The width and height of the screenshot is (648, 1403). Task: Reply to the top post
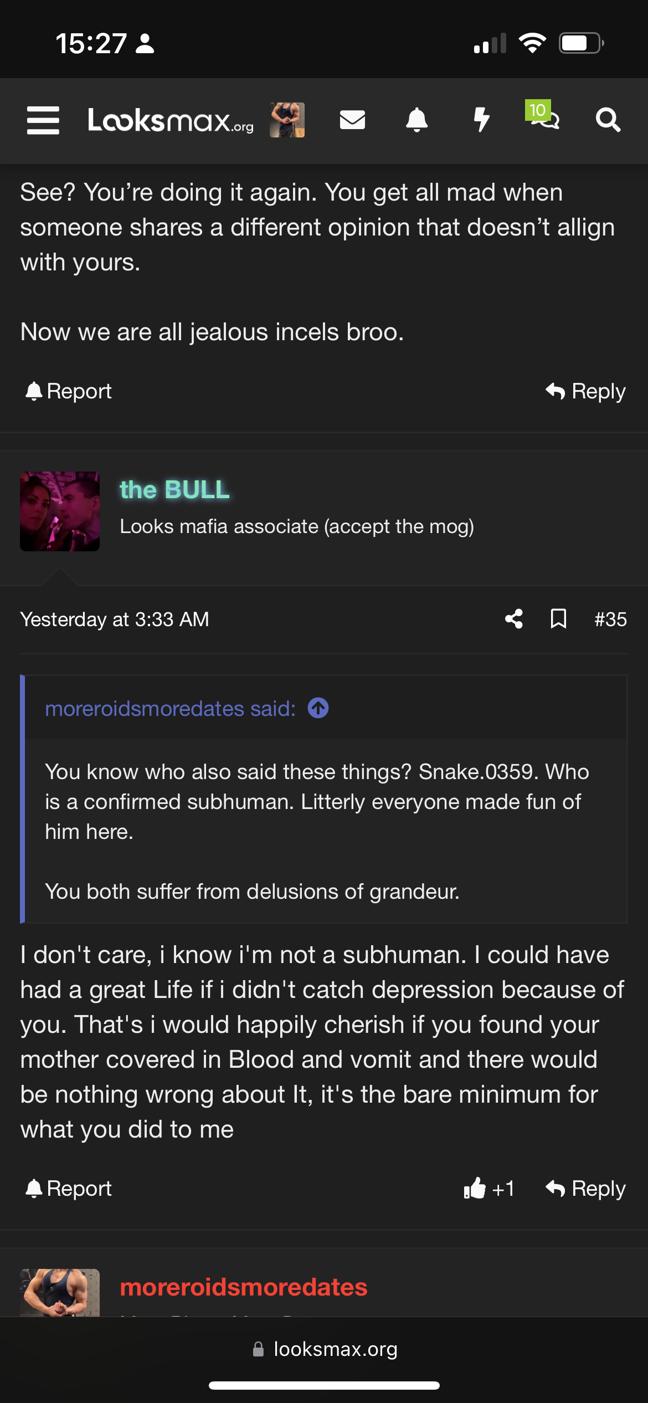pyautogui.click(x=586, y=391)
